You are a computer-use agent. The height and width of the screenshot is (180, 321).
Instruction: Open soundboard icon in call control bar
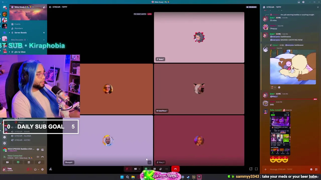160,169
